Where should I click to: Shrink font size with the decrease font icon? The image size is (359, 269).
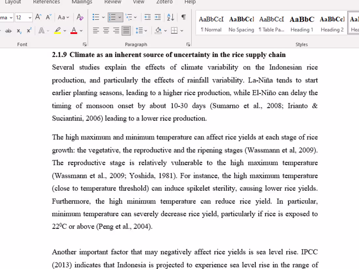(49, 17)
